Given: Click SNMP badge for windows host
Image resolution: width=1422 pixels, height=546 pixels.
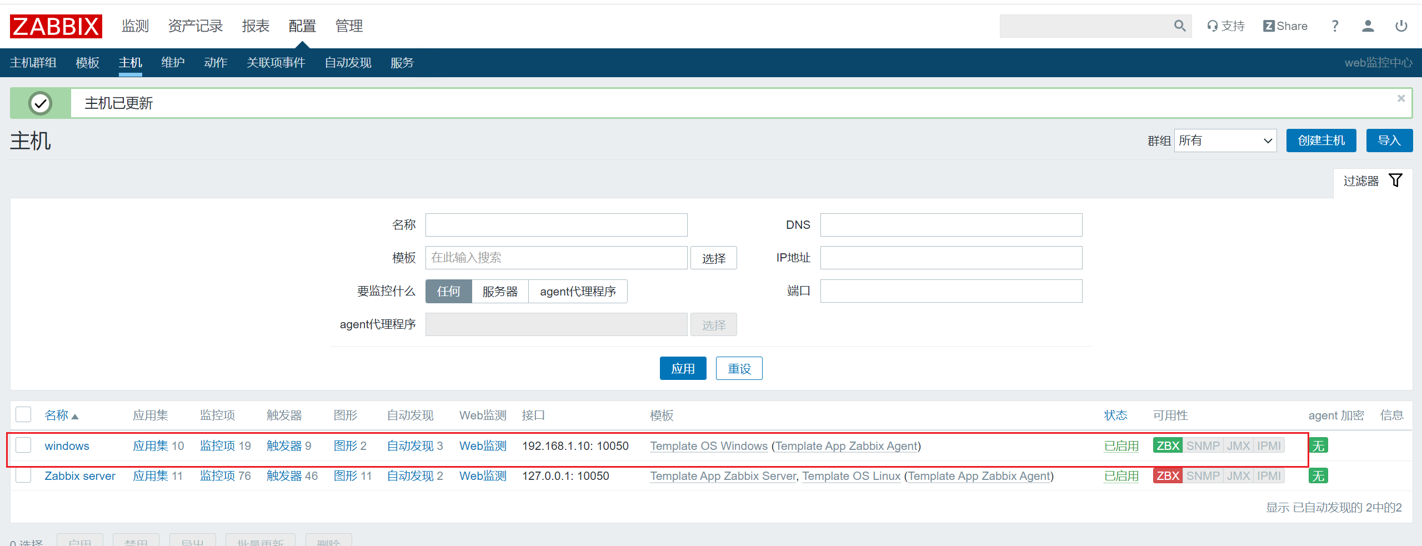Looking at the screenshot, I should point(1203,446).
